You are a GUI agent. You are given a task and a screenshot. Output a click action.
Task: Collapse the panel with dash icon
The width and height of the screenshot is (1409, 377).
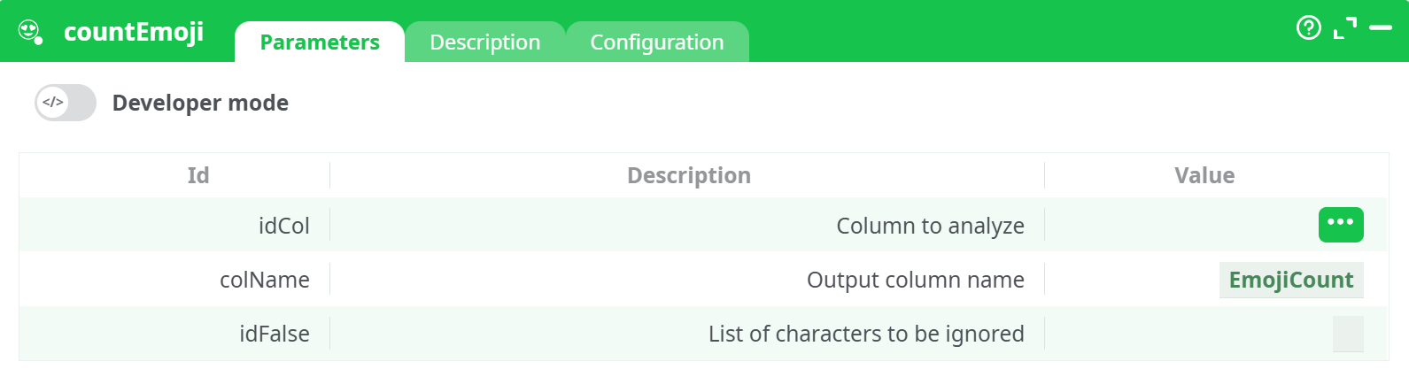tap(1381, 28)
